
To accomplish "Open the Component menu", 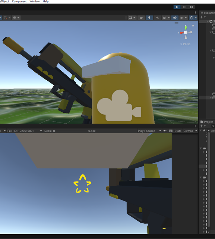I will (19, 1).
